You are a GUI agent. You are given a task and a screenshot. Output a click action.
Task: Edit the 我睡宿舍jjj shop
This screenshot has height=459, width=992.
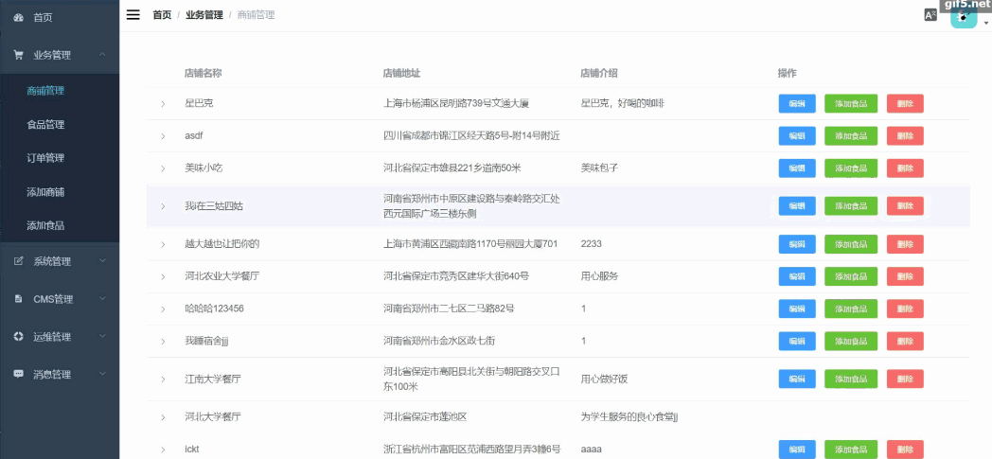pos(796,341)
